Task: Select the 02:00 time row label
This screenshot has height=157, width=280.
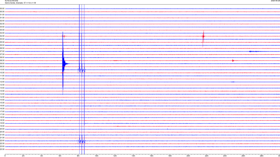Action: click(x=2, y=21)
